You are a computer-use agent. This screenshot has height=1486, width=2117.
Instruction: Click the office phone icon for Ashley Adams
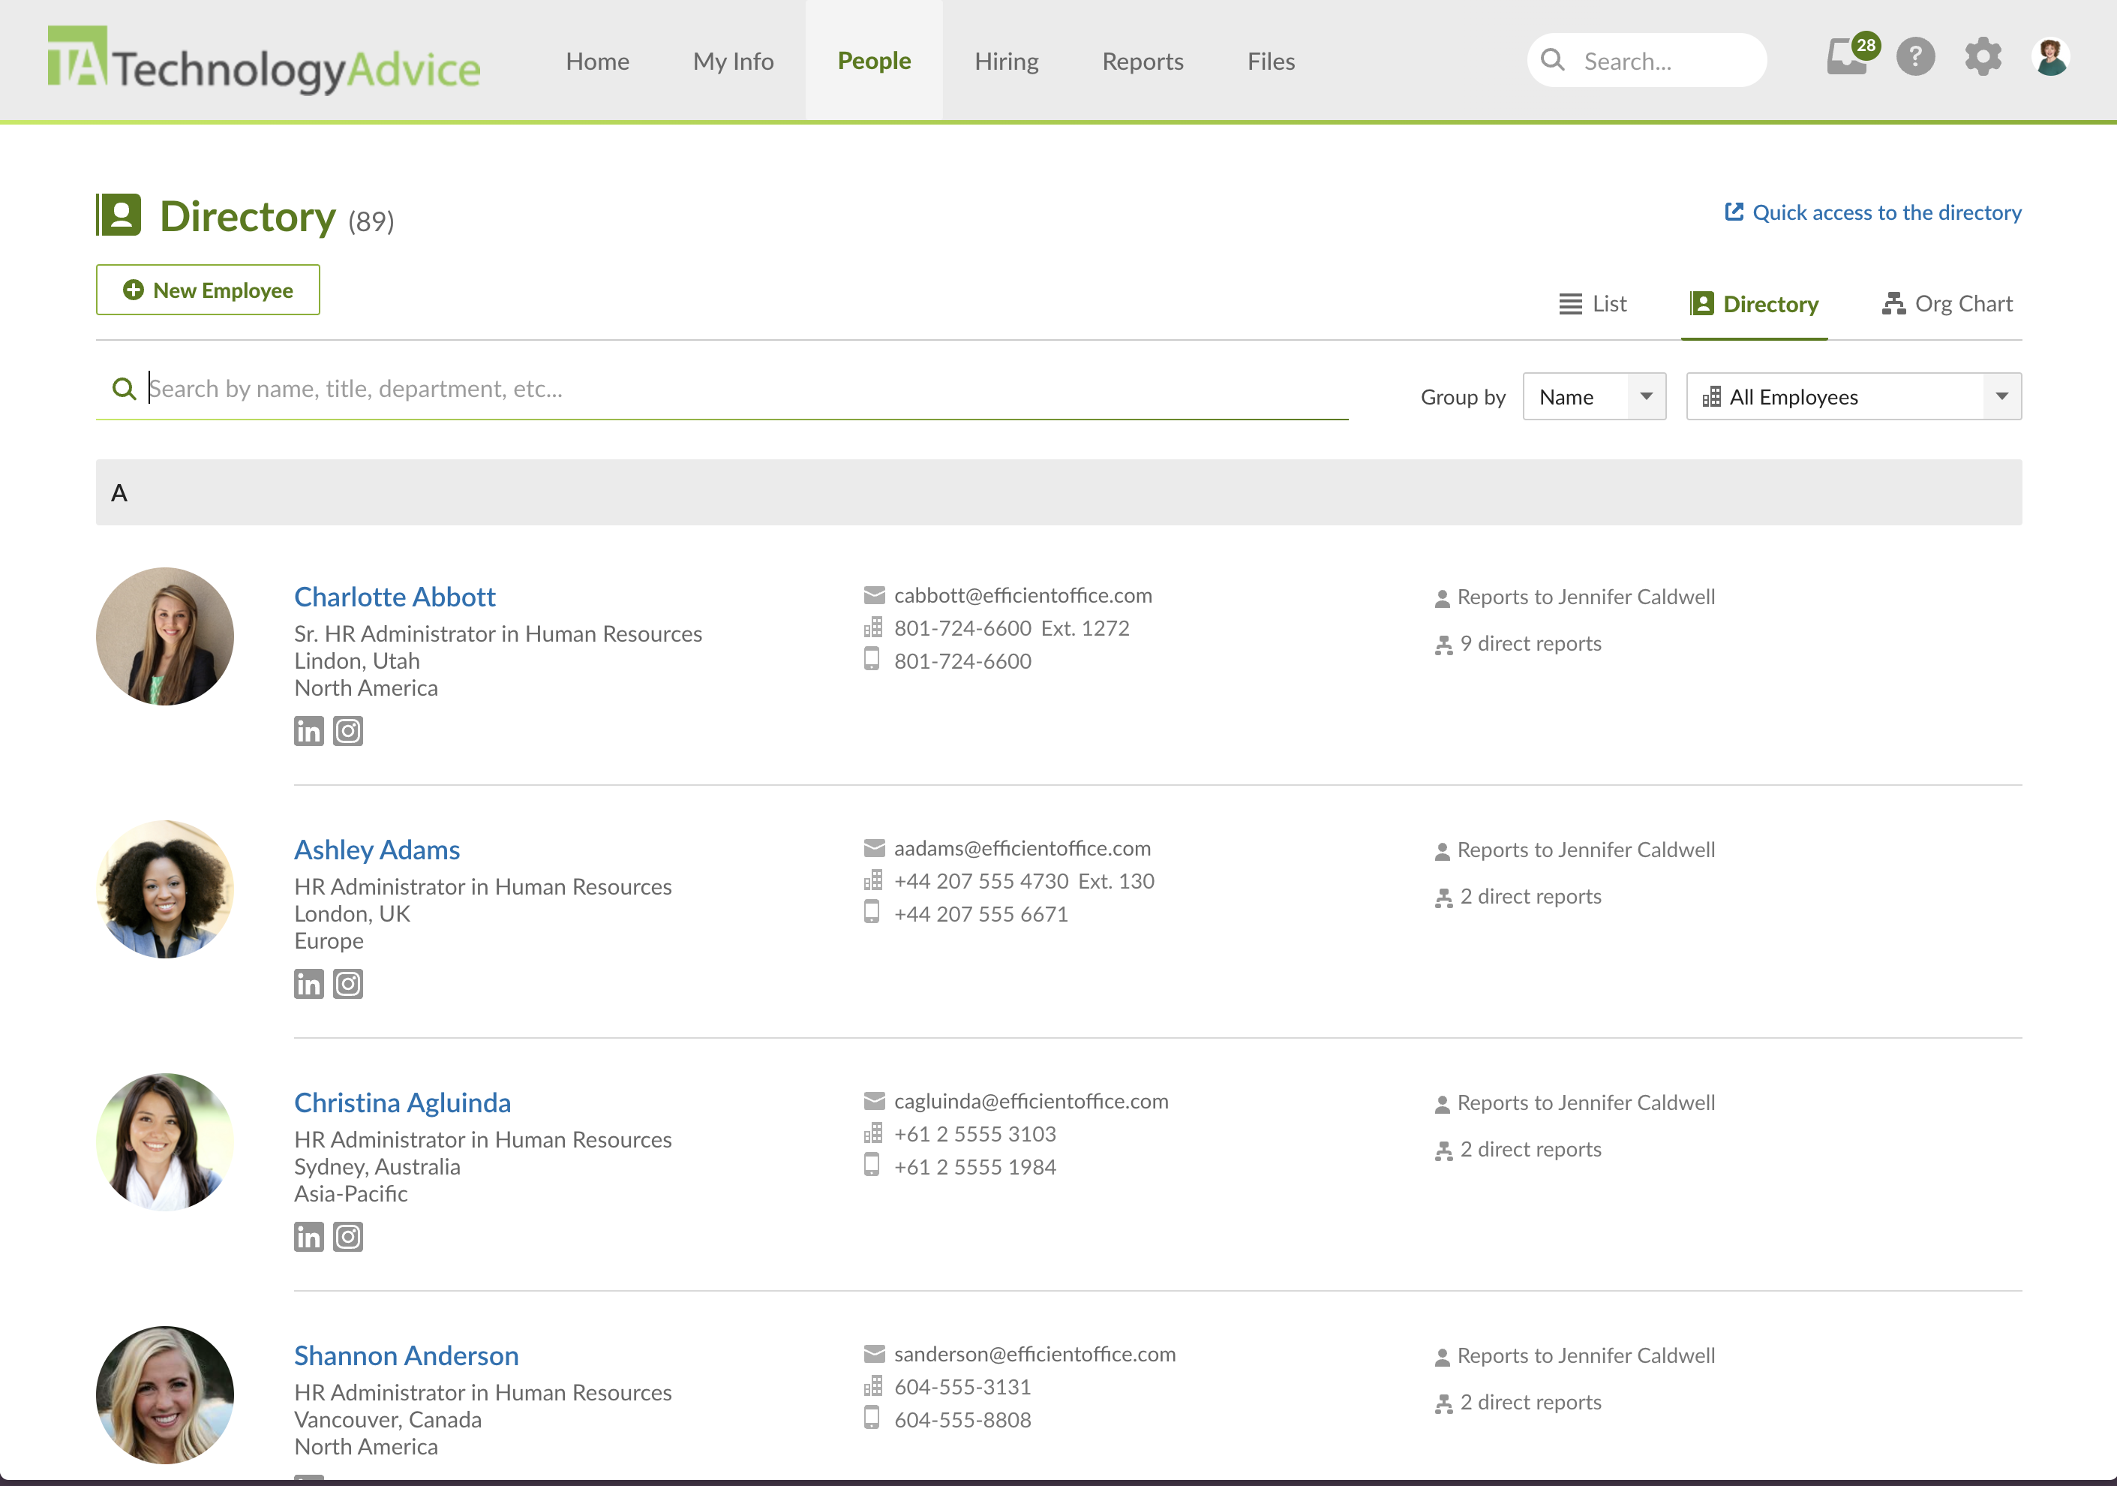coord(872,881)
